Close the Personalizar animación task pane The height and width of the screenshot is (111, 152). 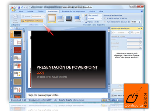pyautogui.click(x=142, y=29)
